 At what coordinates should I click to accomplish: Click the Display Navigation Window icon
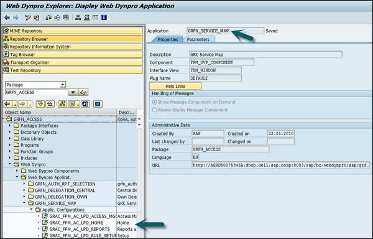66,17
